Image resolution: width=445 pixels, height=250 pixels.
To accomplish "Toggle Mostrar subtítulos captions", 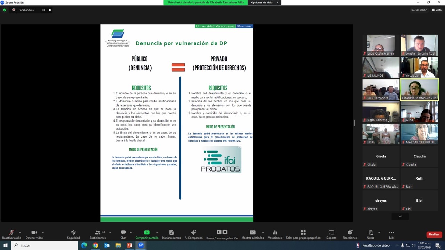I will (252, 233).
